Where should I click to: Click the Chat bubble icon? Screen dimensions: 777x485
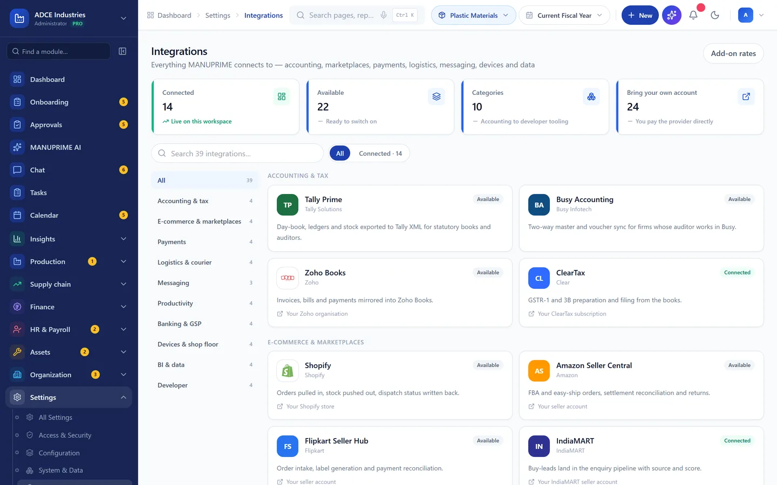17,170
